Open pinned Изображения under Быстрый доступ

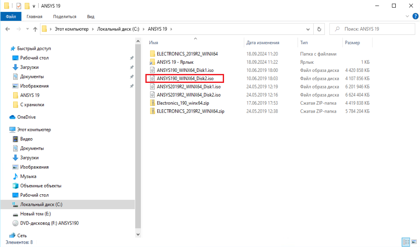pos(34,86)
